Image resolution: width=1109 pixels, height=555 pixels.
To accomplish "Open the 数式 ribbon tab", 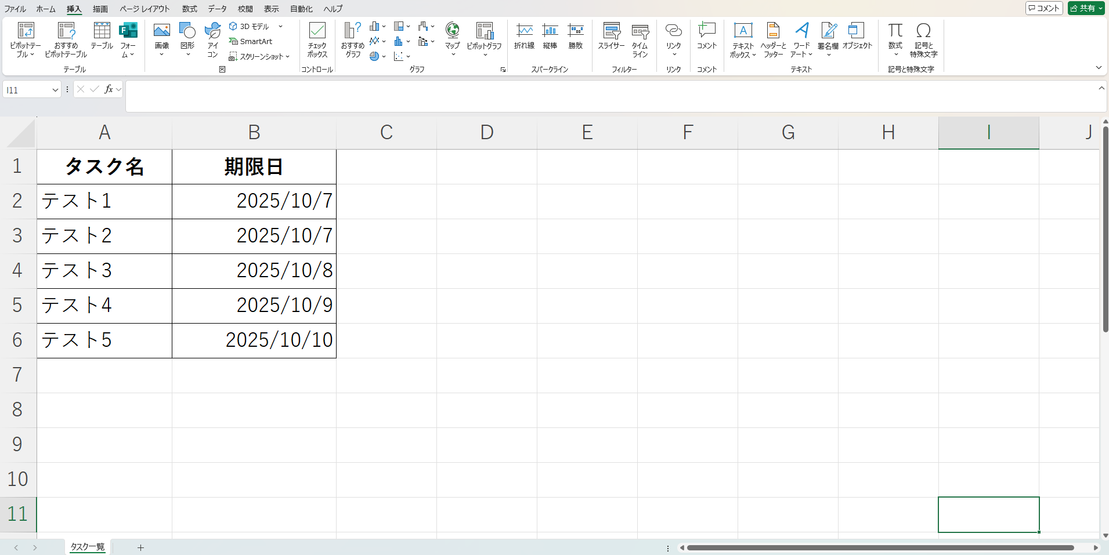I will pos(189,9).
